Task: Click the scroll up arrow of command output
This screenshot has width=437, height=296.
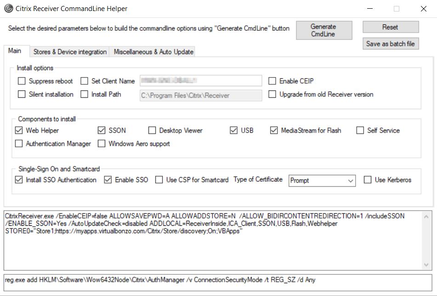Action: [426, 217]
